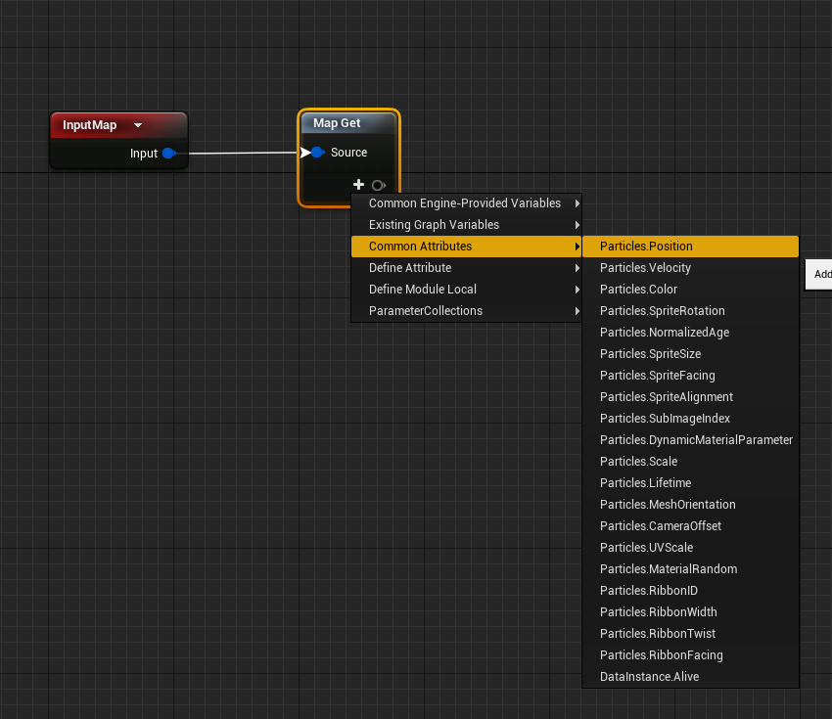Open ParameterCollections submenu
This screenshot has width=832, height=719.
[466, 311]
